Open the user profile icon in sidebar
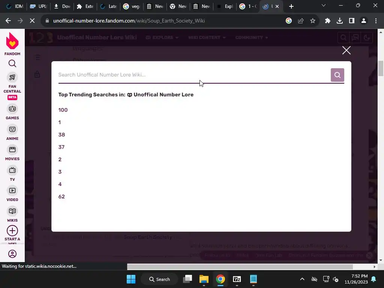384x288 pixels. [x=12, y=254]
